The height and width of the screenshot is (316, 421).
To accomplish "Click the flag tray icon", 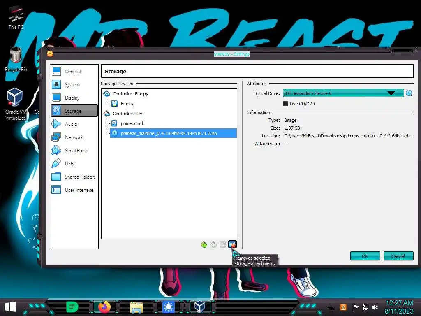I will pos(355,307).
